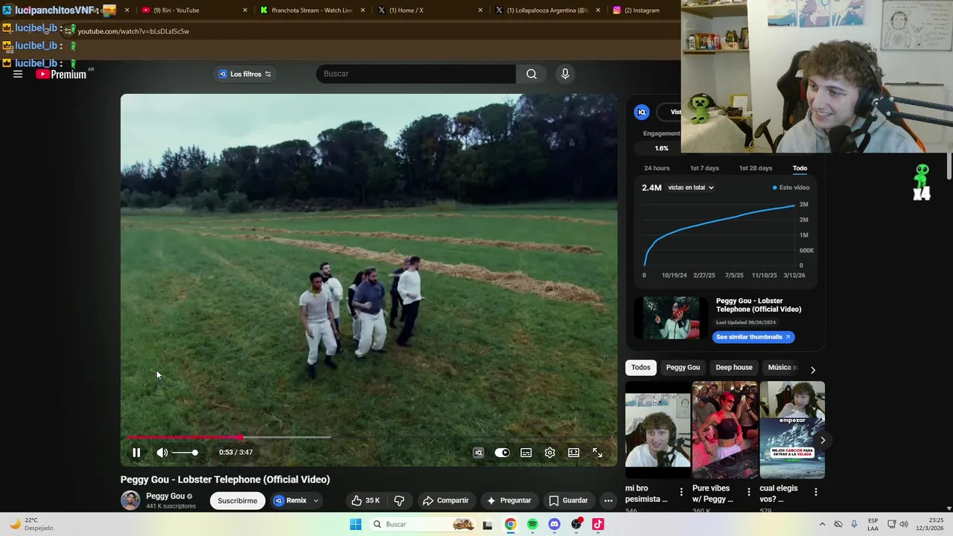This screenshot has height=536, width=953.
Task: Select the 'Todo' stats tab
Action: (x=800, y=168)
